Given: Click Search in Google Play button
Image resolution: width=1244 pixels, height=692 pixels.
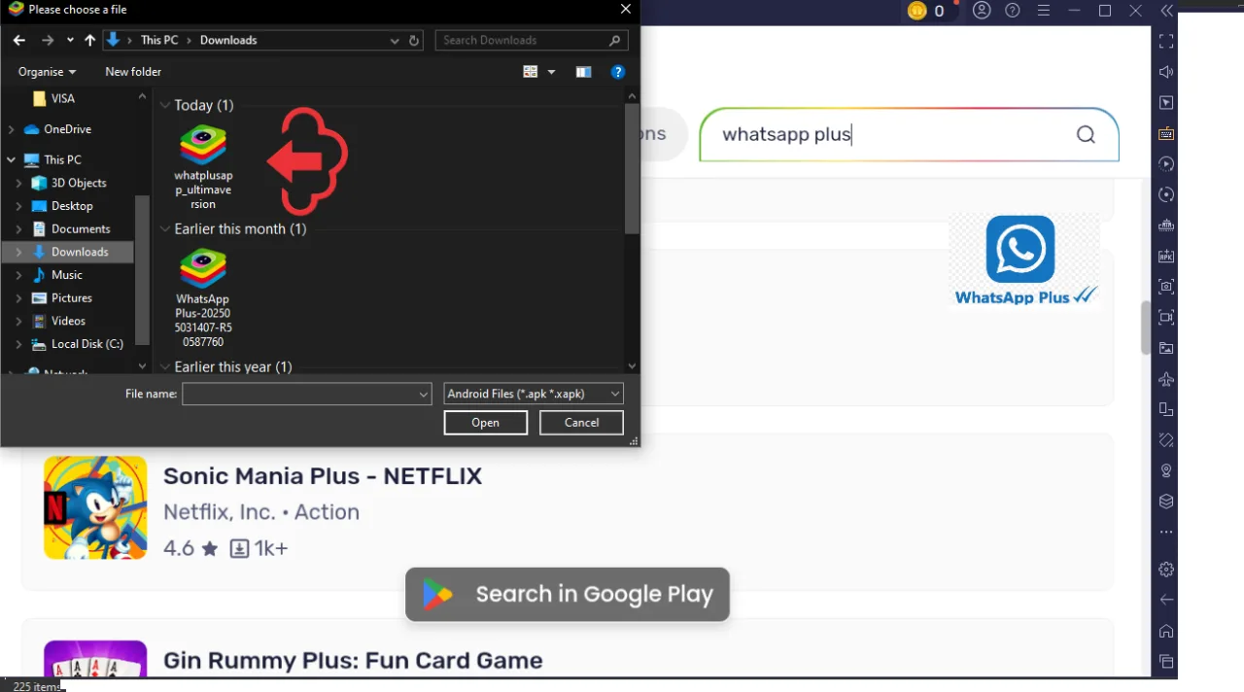Looking at the screenshot, I should pyautogui.click(x=568, y=595).
